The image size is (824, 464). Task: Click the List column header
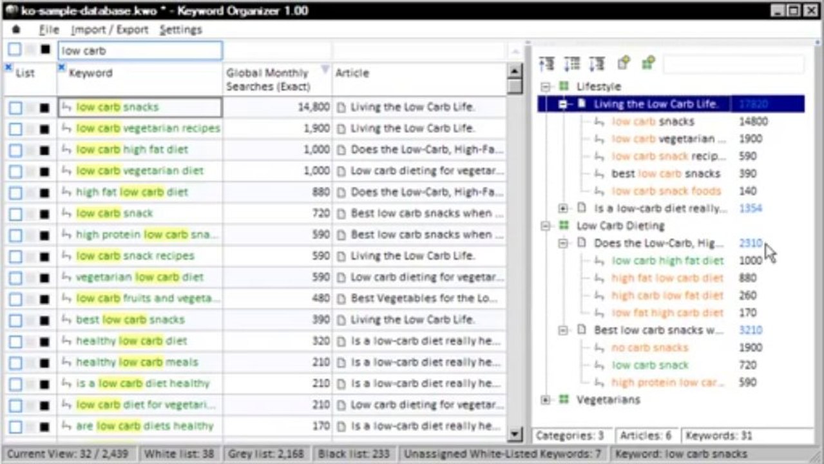(25, 73)
